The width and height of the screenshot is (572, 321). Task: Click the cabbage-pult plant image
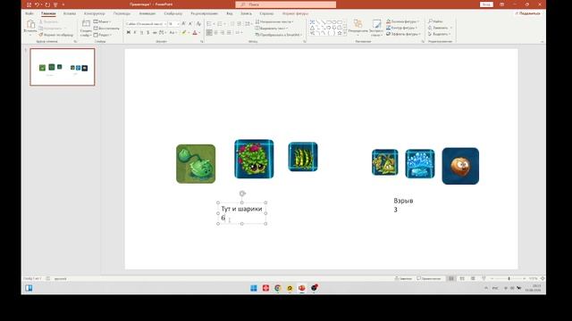click(196, 164)
